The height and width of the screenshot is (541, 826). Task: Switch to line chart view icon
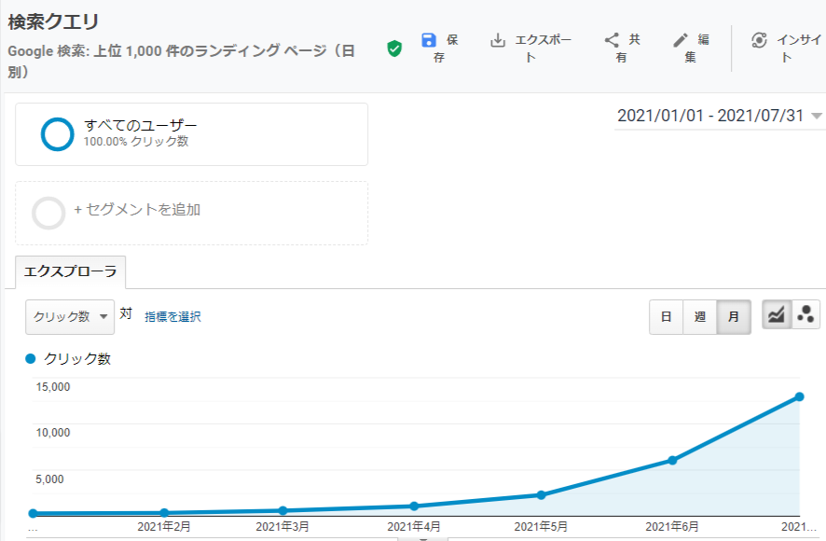coord(777,314)
